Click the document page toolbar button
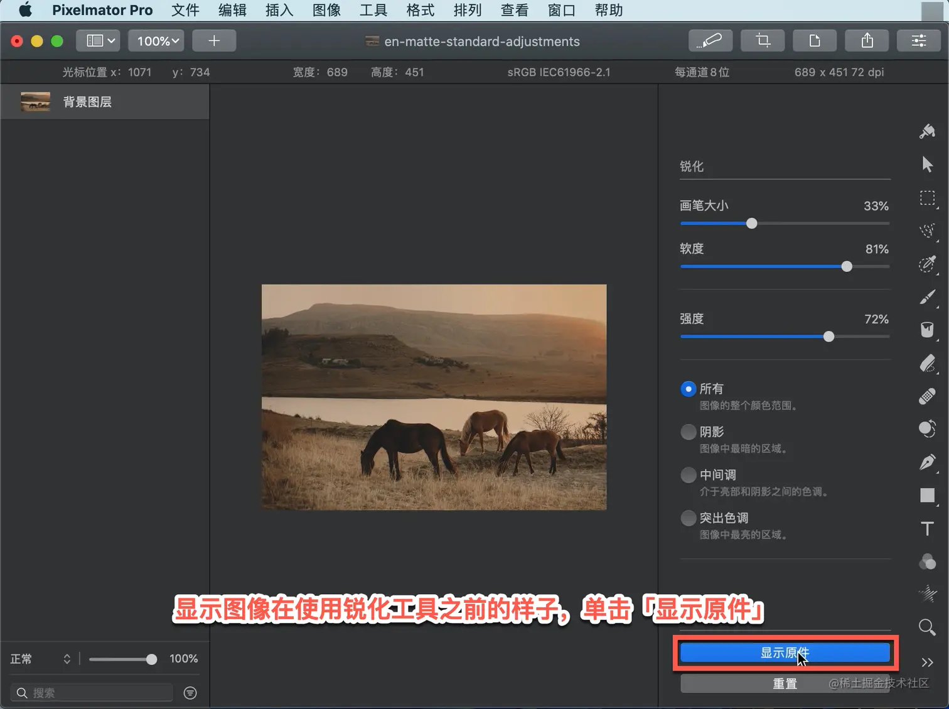Image resolution: width=949 pixels, height=709 pixels. 815,41
